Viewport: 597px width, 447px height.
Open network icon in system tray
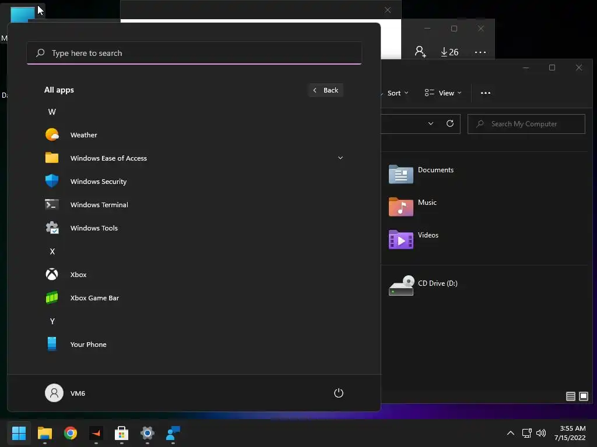point(526,433)
